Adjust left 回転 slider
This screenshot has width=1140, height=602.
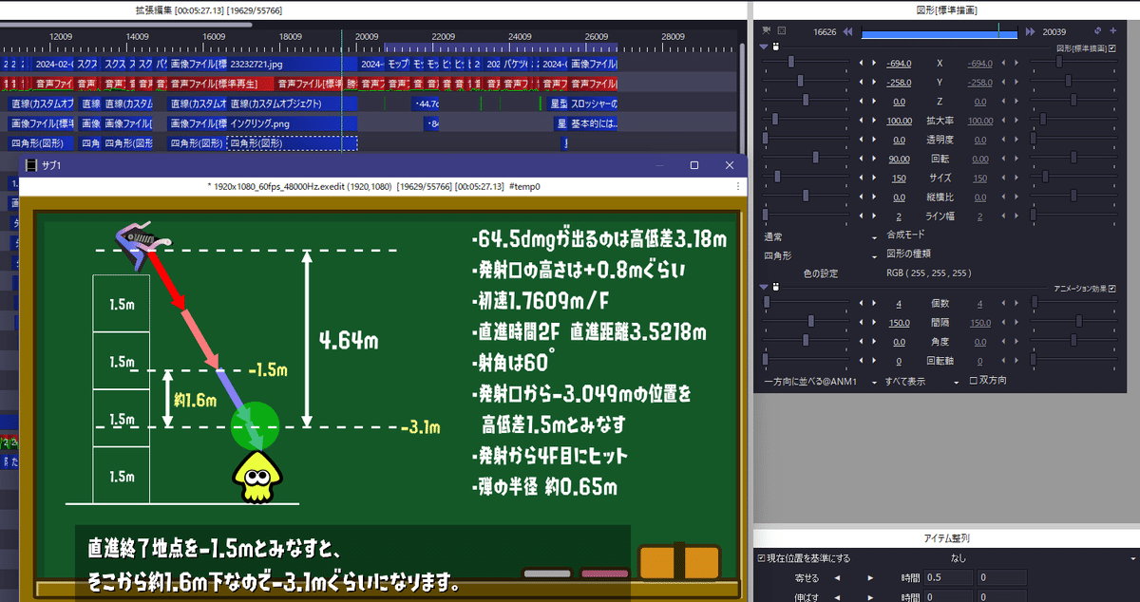tap(807, 159)
